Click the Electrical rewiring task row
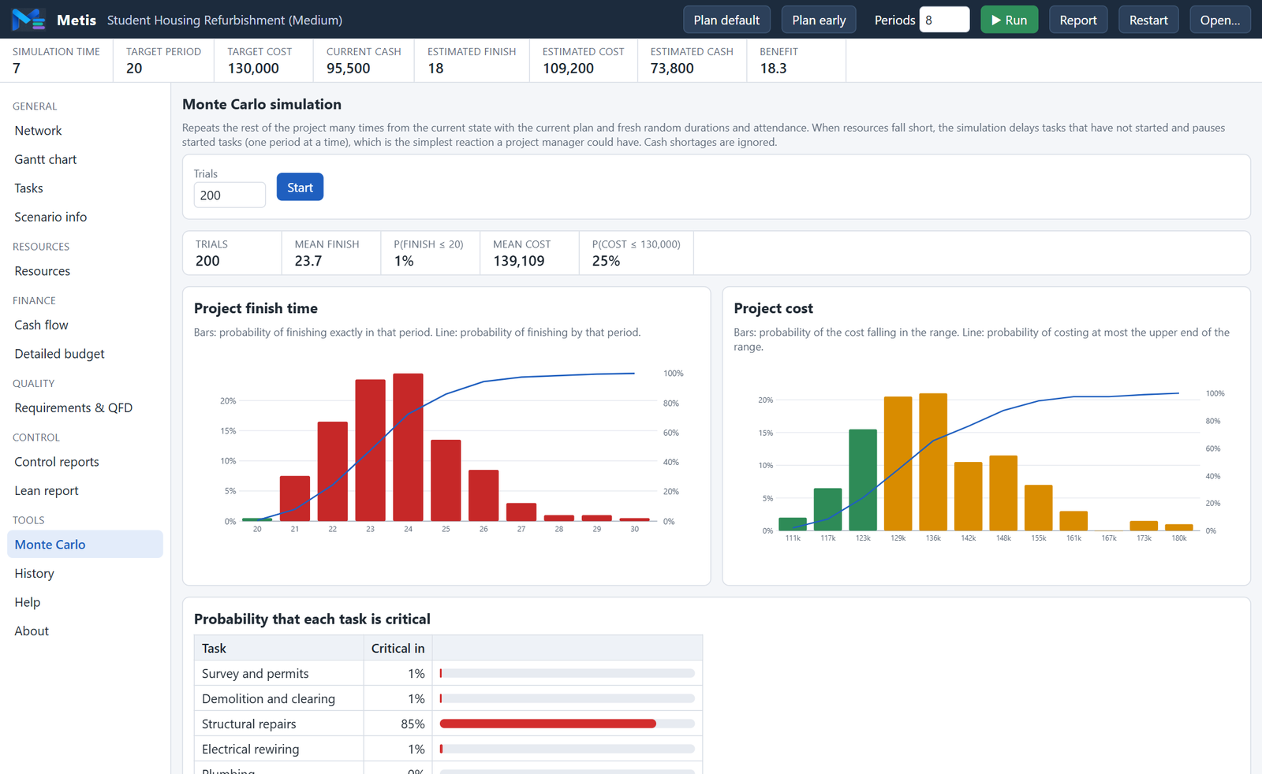This screenshot has height=774, width=1262. click(x=448, y=749)
